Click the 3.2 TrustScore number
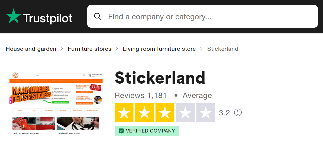Screen dimensions: 323x142 (x=224, y=113)
